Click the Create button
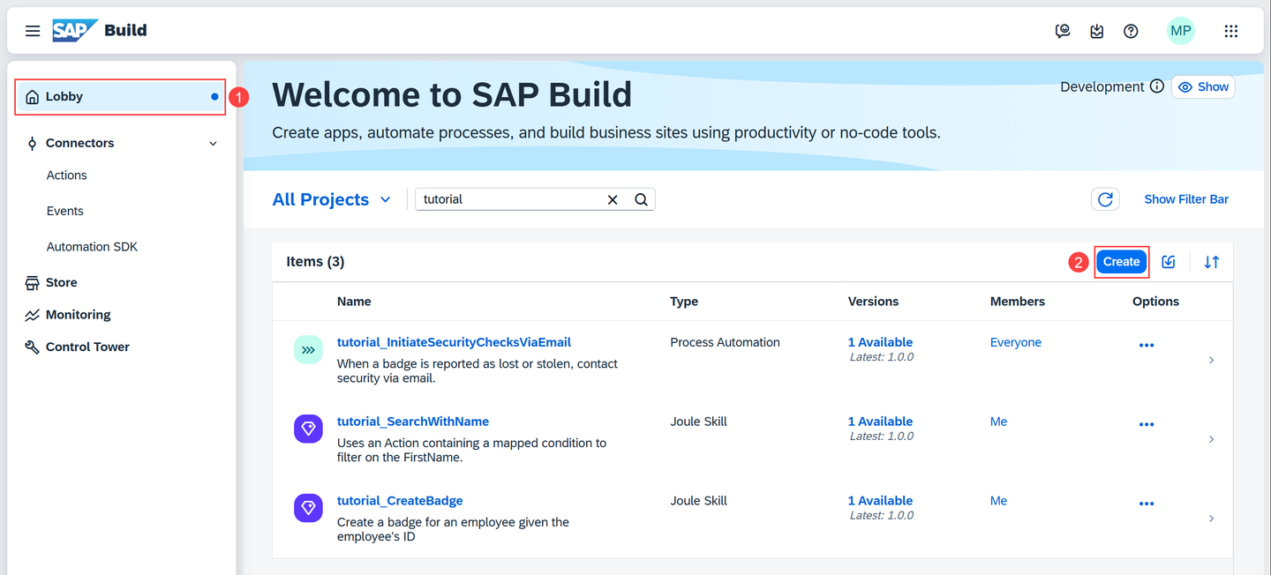1271x575 pixels. point(1121,262)
